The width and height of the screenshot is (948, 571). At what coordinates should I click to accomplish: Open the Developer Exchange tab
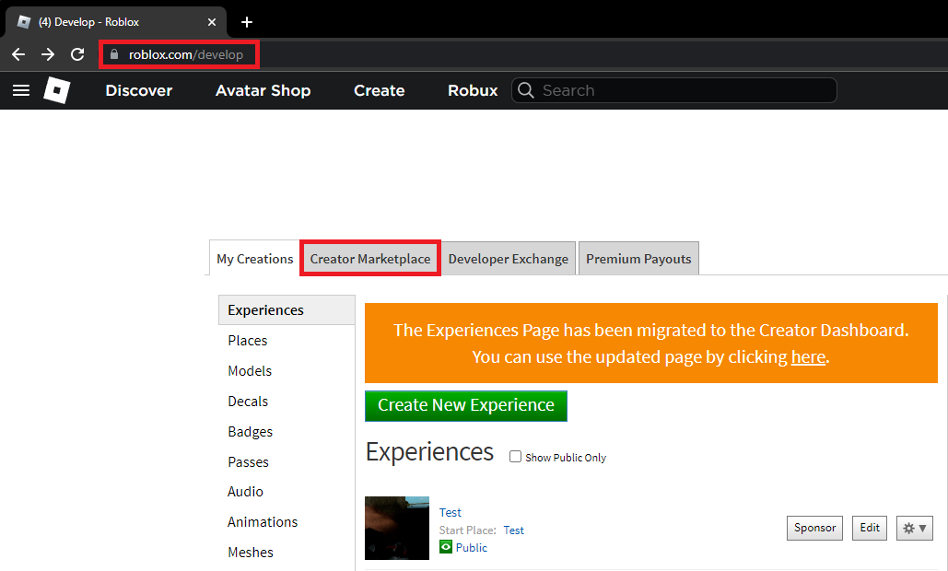(508, 259)
